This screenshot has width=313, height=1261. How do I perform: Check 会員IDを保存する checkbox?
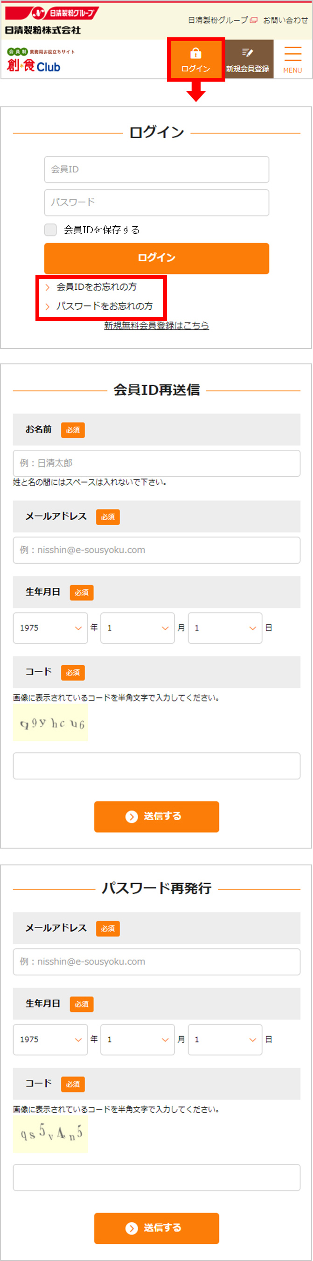click(x=50, y=230)
